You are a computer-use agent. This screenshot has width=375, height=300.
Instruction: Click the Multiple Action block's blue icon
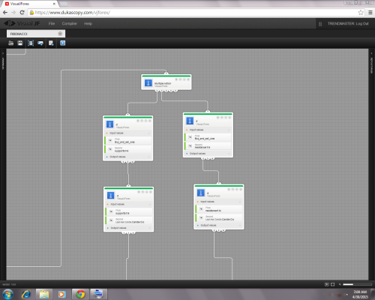point(148,82)
